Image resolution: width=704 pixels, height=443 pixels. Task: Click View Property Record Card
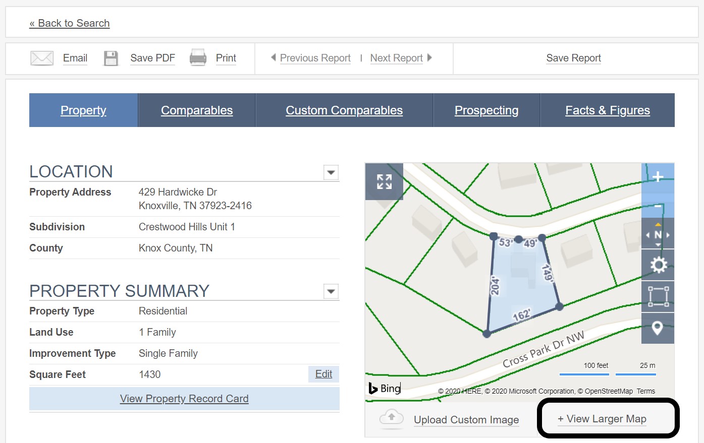[184, 399]
